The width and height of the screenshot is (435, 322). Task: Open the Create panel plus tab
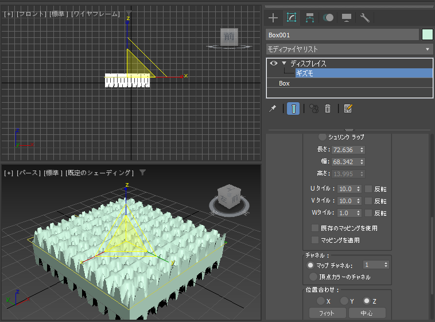tap(273, 18)
